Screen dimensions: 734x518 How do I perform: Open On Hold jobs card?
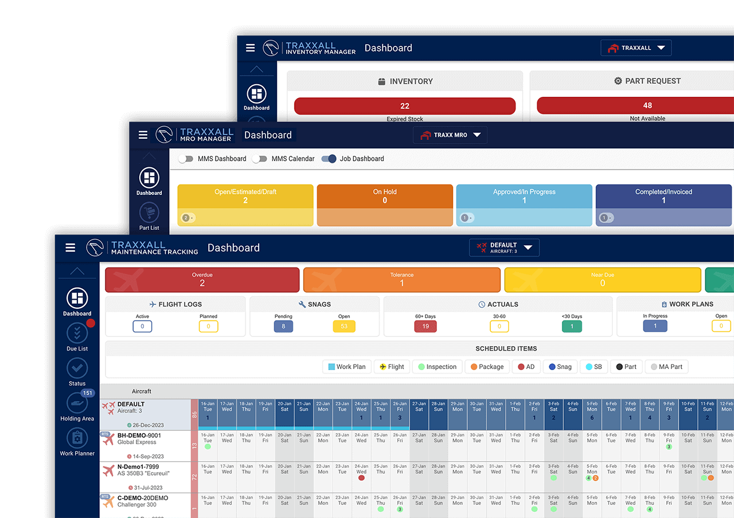point(385,205)
